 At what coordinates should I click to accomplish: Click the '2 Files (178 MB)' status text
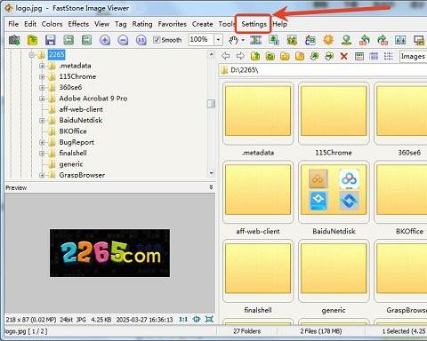(x=321, y=331)
